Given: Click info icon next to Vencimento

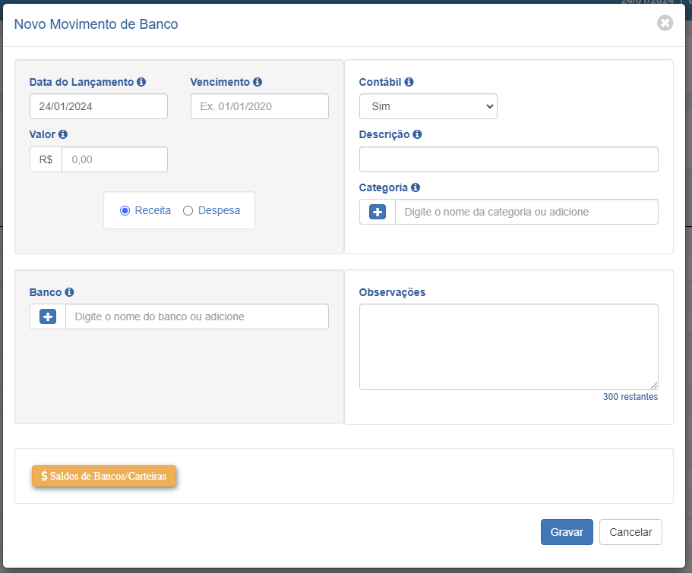Looking at the screenshot, I should point(258,82).
